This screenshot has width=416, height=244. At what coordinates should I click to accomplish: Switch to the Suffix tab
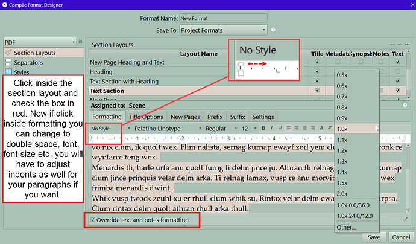click(238, 117)
